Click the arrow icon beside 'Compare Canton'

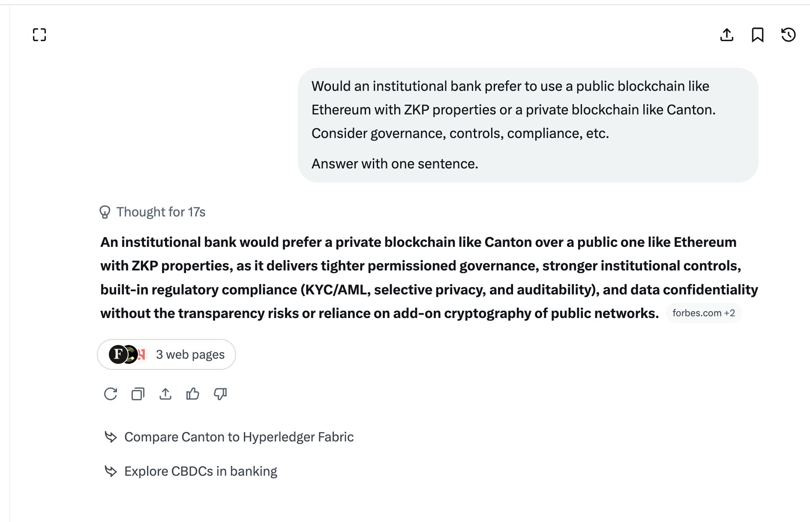[x=111, y=437]
